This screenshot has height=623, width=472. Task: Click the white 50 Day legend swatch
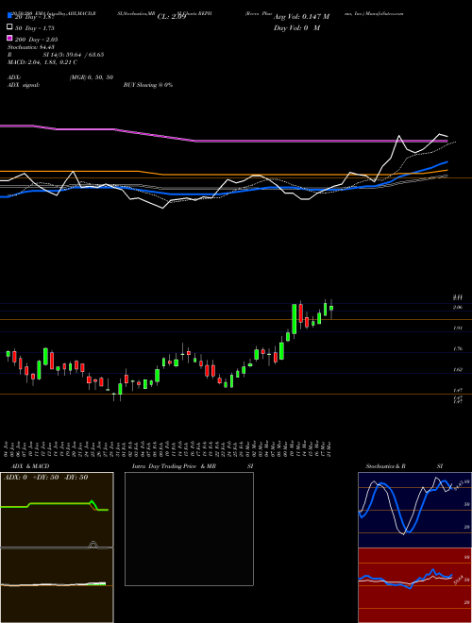[9, 27]
